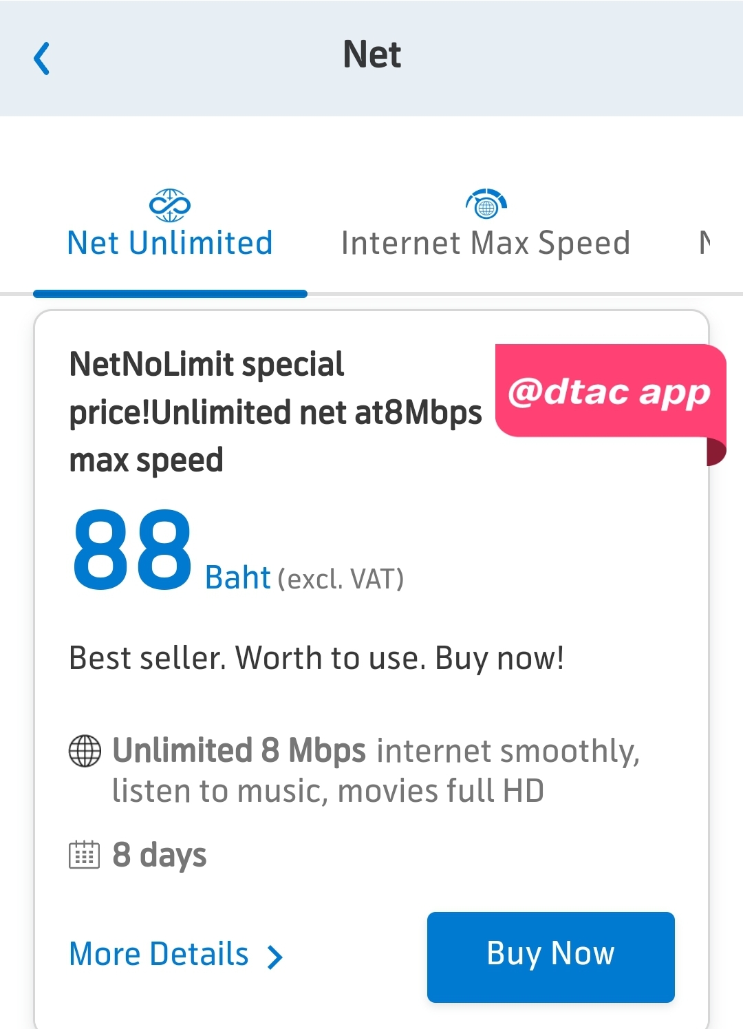Open the More Details link
This screenshot has height=1029, width=743.
[x=159, y=954]
